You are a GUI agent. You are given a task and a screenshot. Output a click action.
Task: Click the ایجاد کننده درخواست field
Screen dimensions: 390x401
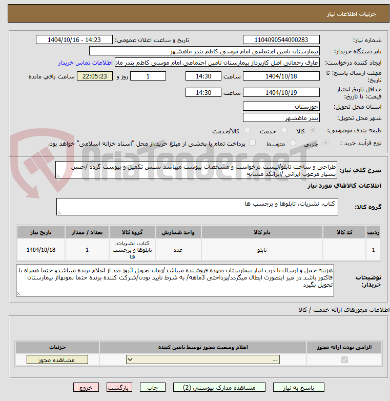tap(217, 63)
